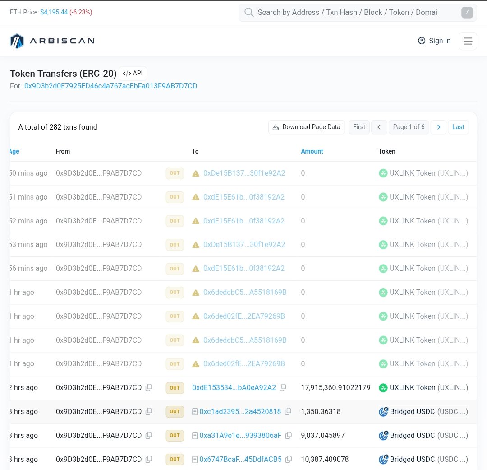Open UXLINK Token in 50 mins ago row
Viewport: 487px width, 470px height.
tap(429, 173)
